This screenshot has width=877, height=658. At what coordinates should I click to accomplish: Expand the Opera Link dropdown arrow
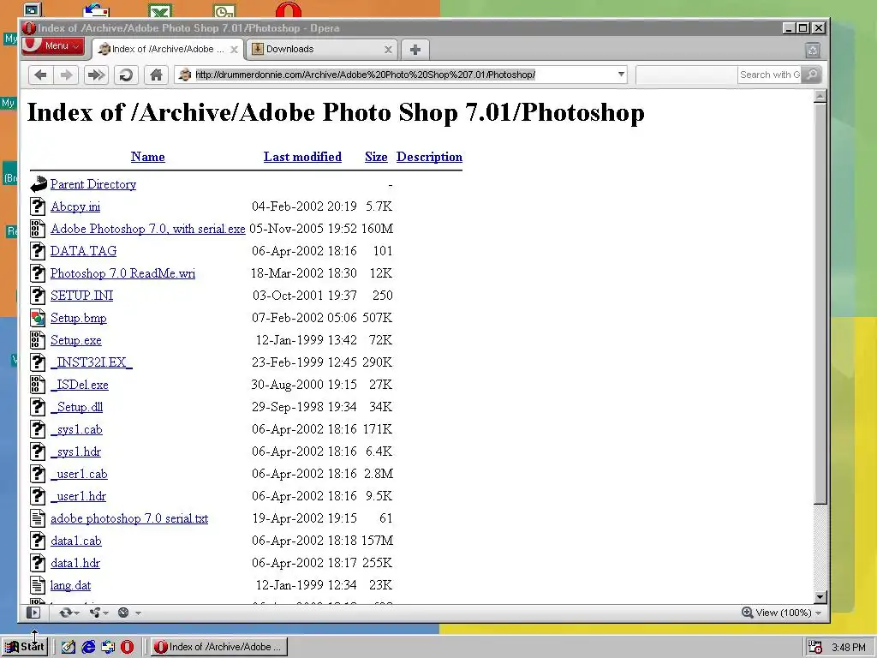(x=76, y=613)
